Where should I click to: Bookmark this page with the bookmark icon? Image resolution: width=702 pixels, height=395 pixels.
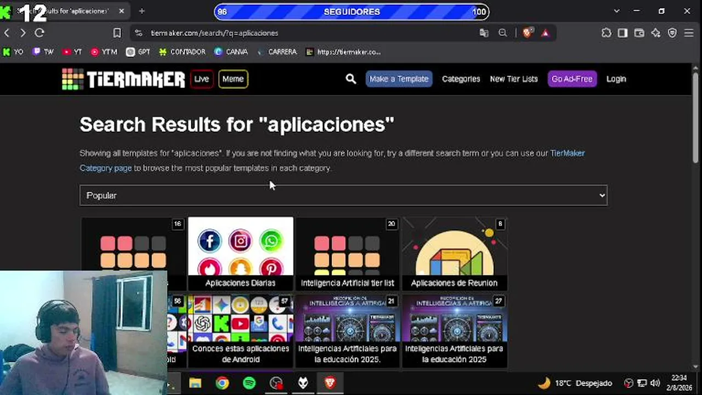[117, 33]
